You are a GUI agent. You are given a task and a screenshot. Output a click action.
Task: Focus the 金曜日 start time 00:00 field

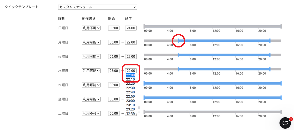(x=114, y=99)
